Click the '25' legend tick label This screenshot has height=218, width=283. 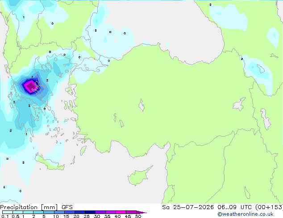(87, 216)
